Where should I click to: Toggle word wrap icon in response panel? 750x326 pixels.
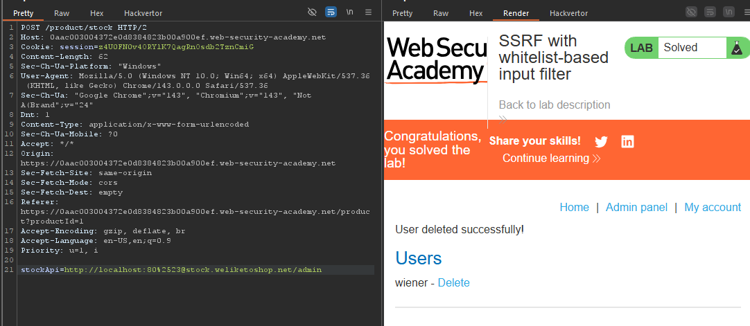click(x=710, y=12)
